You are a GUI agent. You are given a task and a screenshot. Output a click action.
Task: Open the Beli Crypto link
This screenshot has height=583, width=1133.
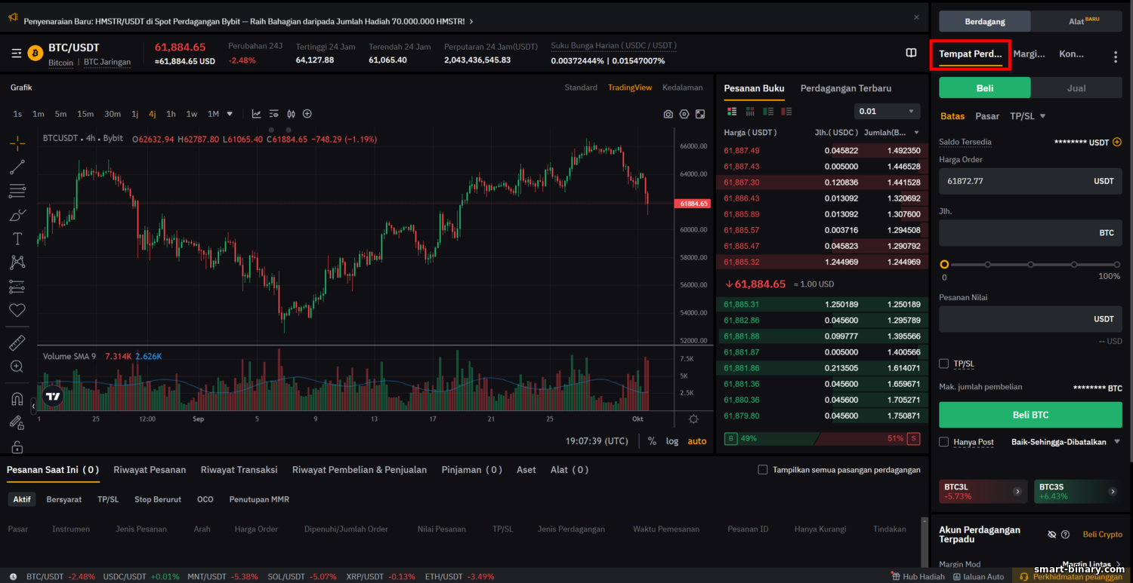click(x=1103, y=534)
